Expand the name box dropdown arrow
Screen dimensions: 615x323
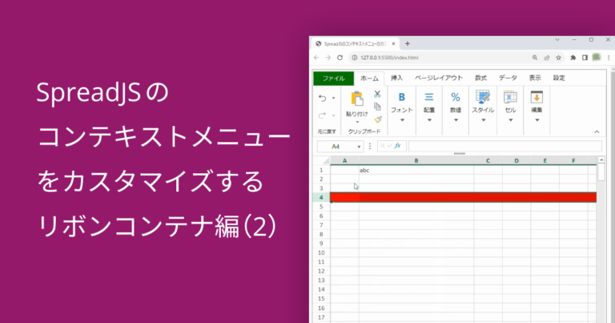pyautogui.click(x=359, y=147)
